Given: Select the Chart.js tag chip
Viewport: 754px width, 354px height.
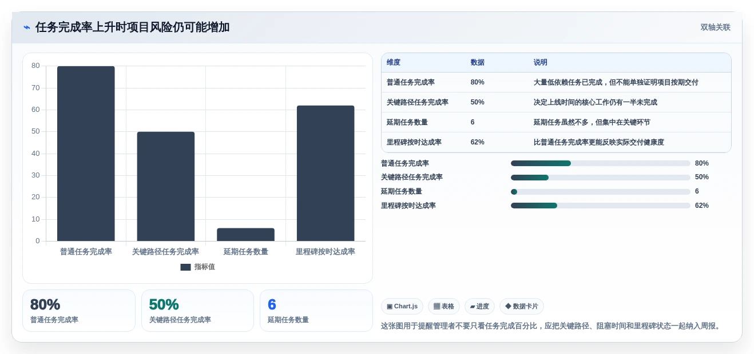Looking at the screenshot, I should pyautogui.click(x=402, y=307).
